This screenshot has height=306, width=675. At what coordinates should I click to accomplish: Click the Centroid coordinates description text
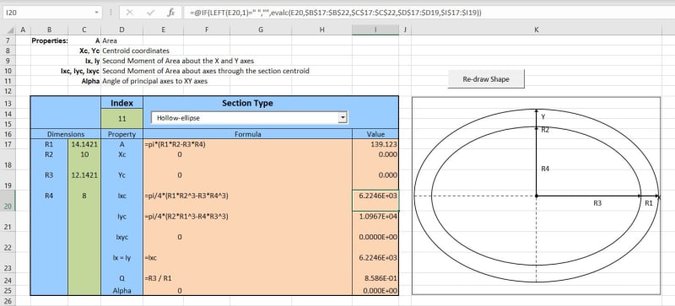tap(136, 51)
